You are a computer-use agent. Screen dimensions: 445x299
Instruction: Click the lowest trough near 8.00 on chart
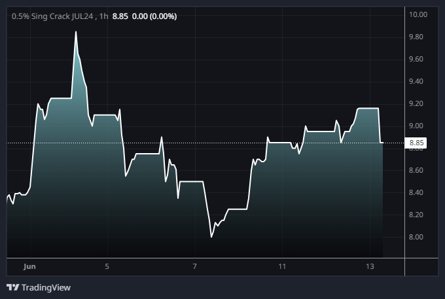coord(211,237)
